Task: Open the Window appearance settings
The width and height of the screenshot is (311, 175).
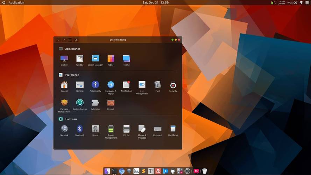Action: 80,61
